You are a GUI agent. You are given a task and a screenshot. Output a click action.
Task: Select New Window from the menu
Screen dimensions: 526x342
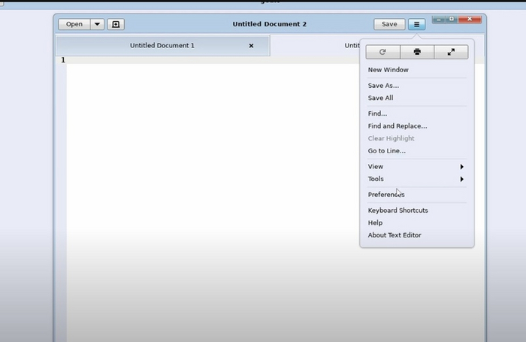point(416,70)
